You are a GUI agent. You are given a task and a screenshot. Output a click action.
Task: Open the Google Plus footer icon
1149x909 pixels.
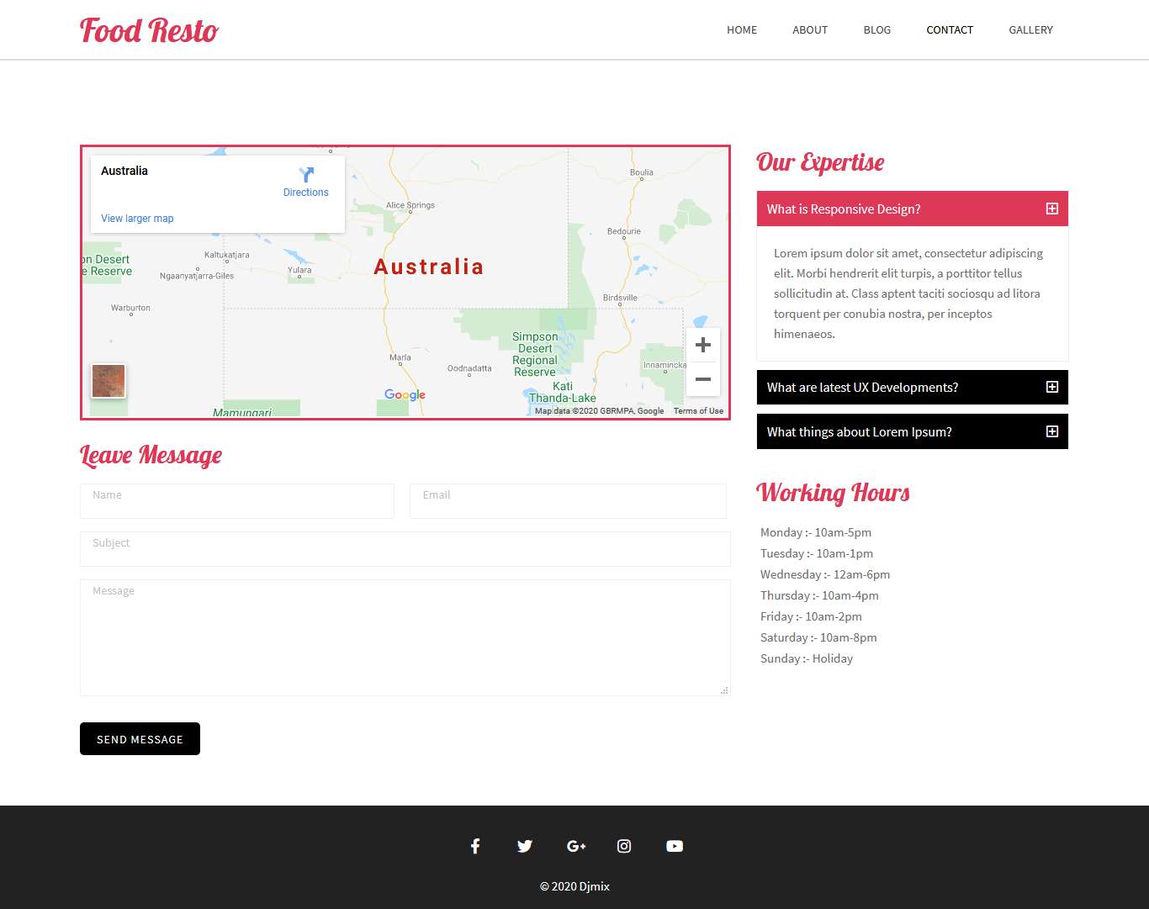575,846
